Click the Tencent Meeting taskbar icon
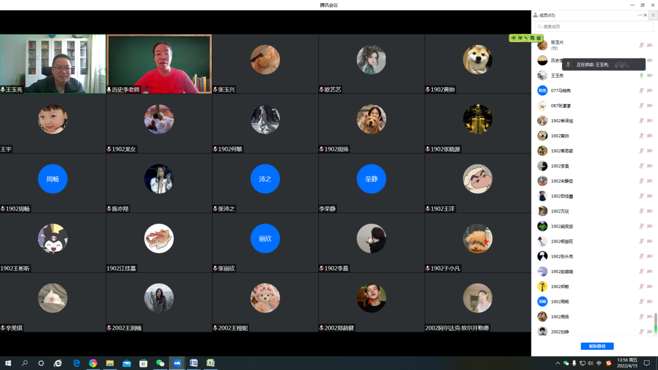This screenshot has width=658, height=370. coord(177,363)
